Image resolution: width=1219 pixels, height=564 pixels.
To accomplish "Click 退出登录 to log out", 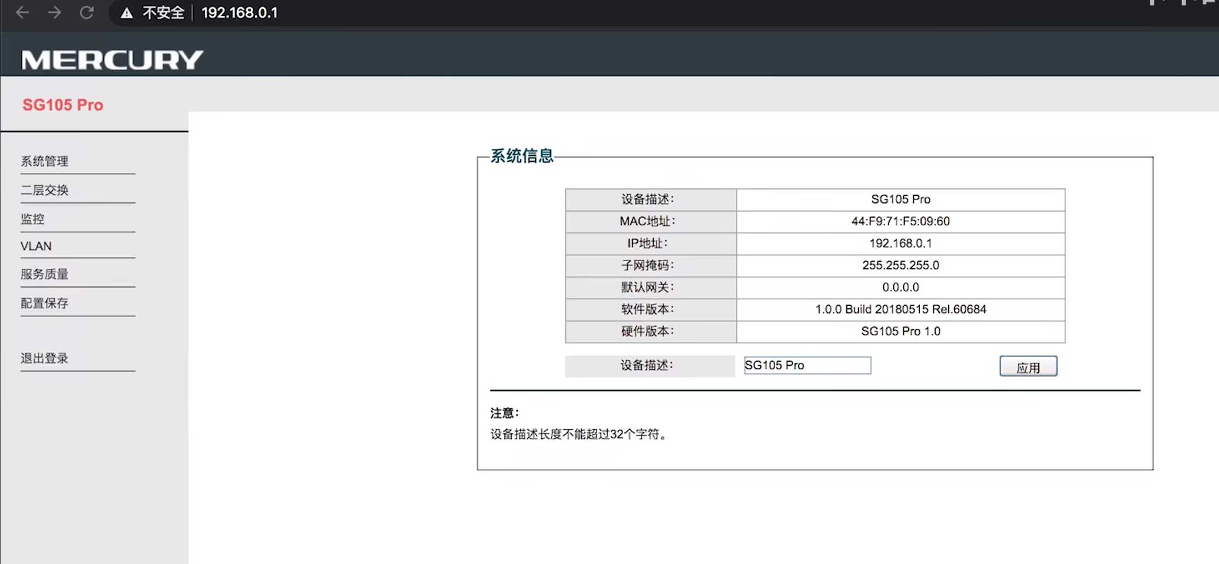I will click(x=45, y=358).
